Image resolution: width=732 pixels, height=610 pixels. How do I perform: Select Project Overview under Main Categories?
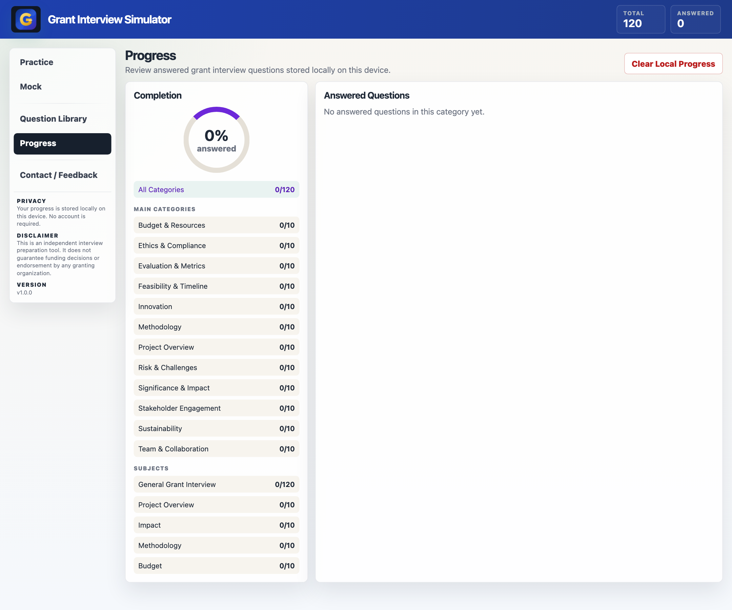click(x=216, y=347)
